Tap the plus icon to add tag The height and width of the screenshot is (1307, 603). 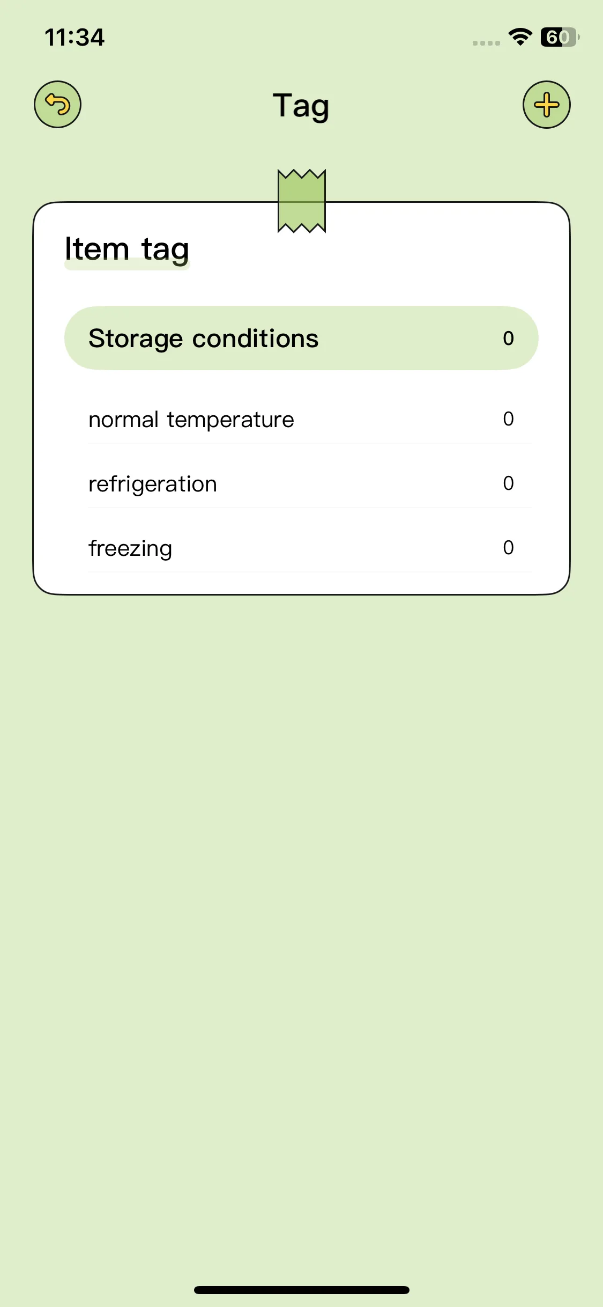(x=546, y=104)
